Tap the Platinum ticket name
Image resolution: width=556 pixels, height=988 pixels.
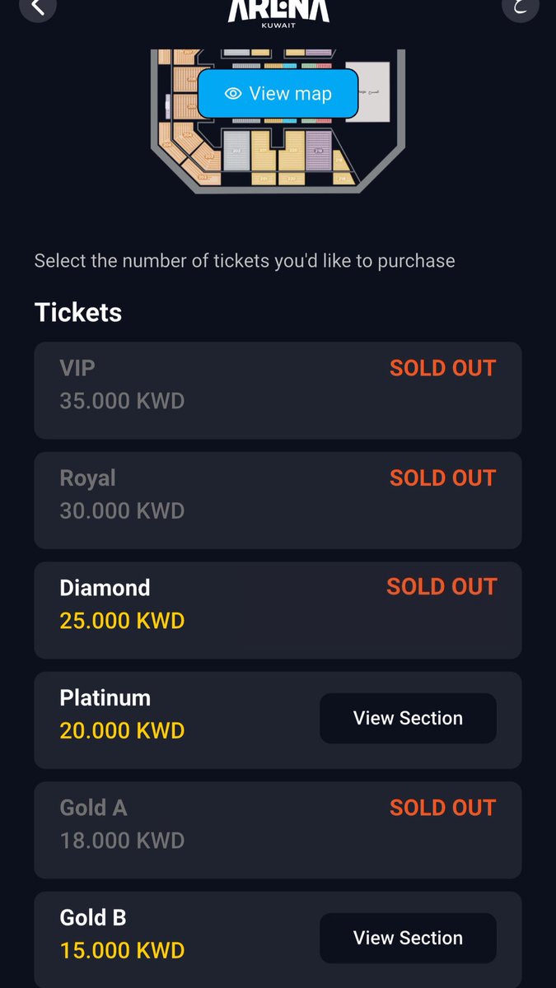105,698
